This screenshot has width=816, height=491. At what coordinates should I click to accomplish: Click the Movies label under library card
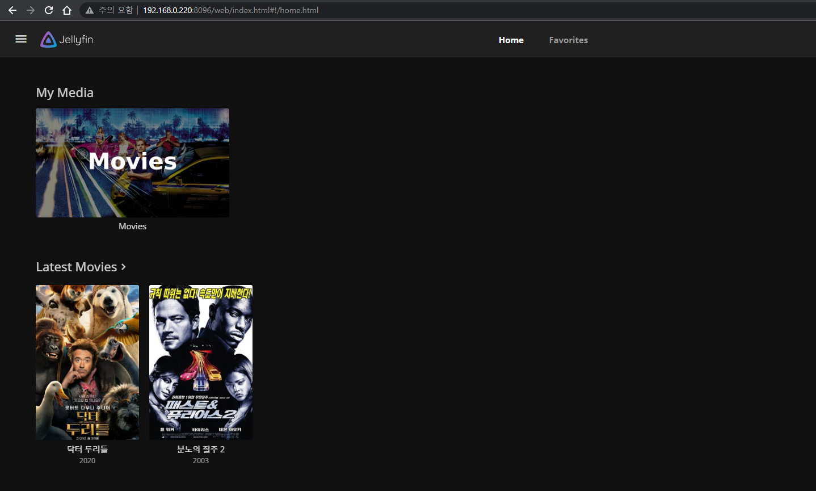tap(133, 226)
